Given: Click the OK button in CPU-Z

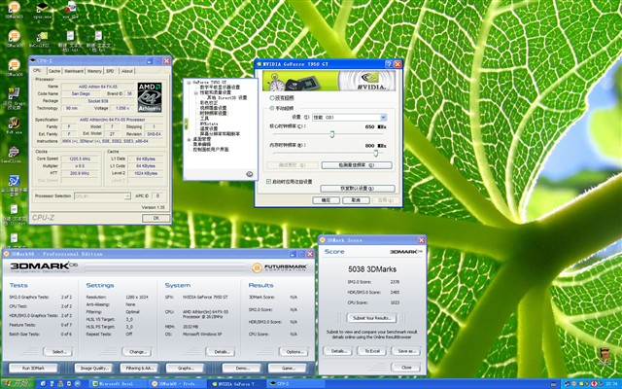Looking at the screenshot, I should [x=155, y=218].
